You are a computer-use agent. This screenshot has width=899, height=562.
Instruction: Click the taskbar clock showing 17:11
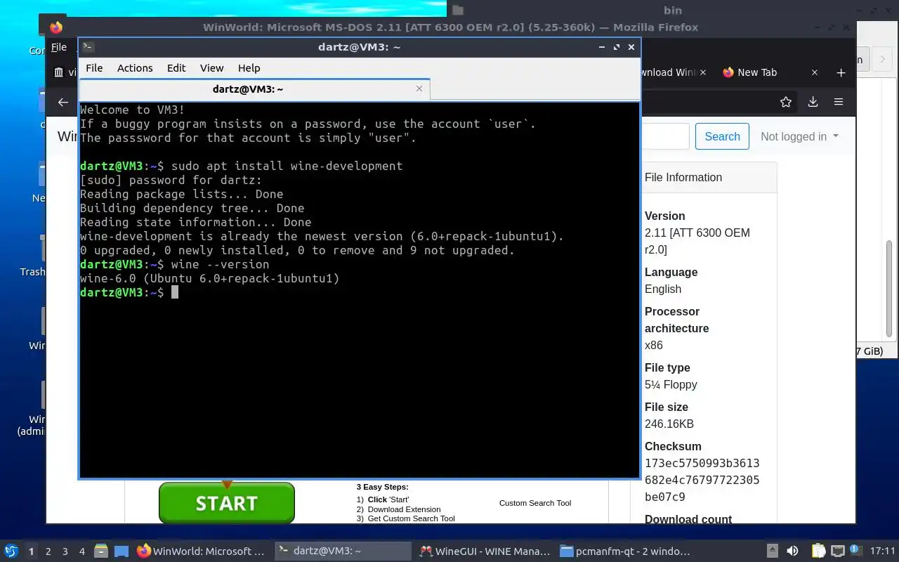tap(883, 551)
